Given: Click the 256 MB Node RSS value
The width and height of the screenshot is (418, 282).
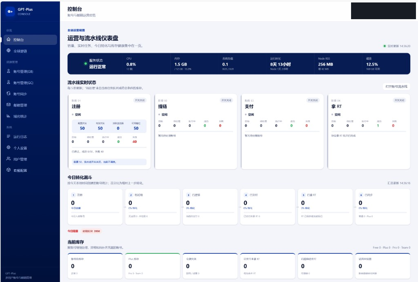Looking at the screenshot, I should coord(325,64).
